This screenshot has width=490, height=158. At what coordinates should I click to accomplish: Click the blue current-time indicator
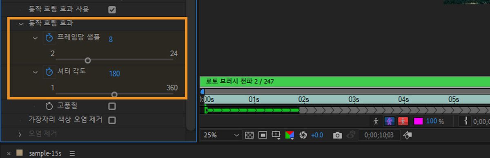(x=202, y=92)
